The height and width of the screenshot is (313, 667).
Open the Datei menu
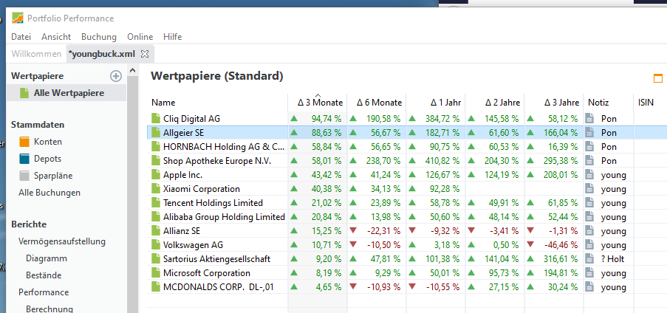point(21,37)
